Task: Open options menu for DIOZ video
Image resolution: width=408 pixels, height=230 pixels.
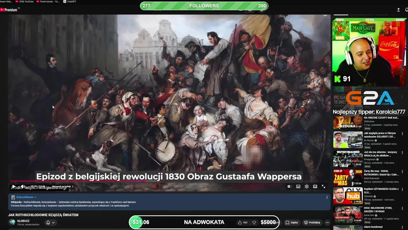Action: (x=402, y=209)
